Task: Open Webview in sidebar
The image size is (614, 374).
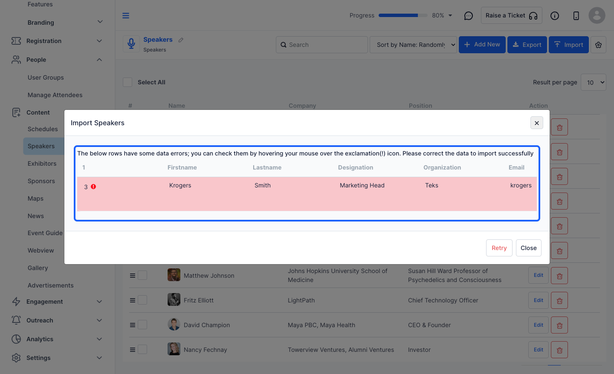Action: pos(41,250)
